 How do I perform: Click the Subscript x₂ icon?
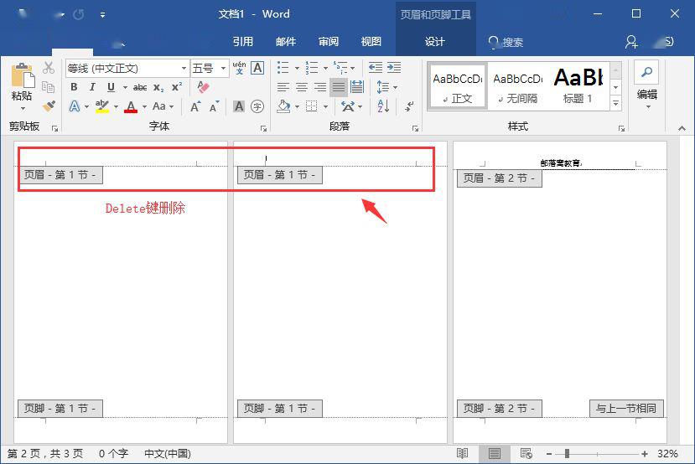coord(158,87)
